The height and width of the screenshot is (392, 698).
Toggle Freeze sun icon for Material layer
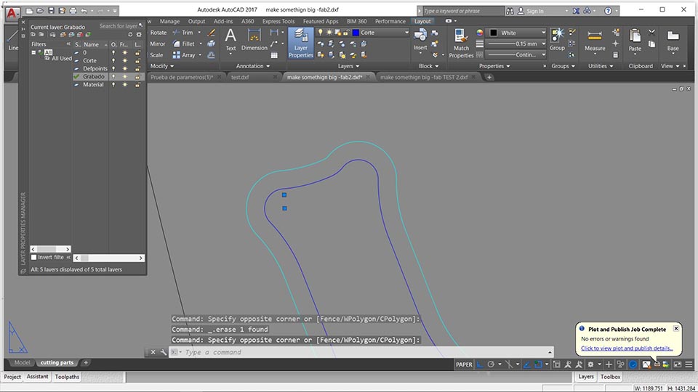click(124, 84)
